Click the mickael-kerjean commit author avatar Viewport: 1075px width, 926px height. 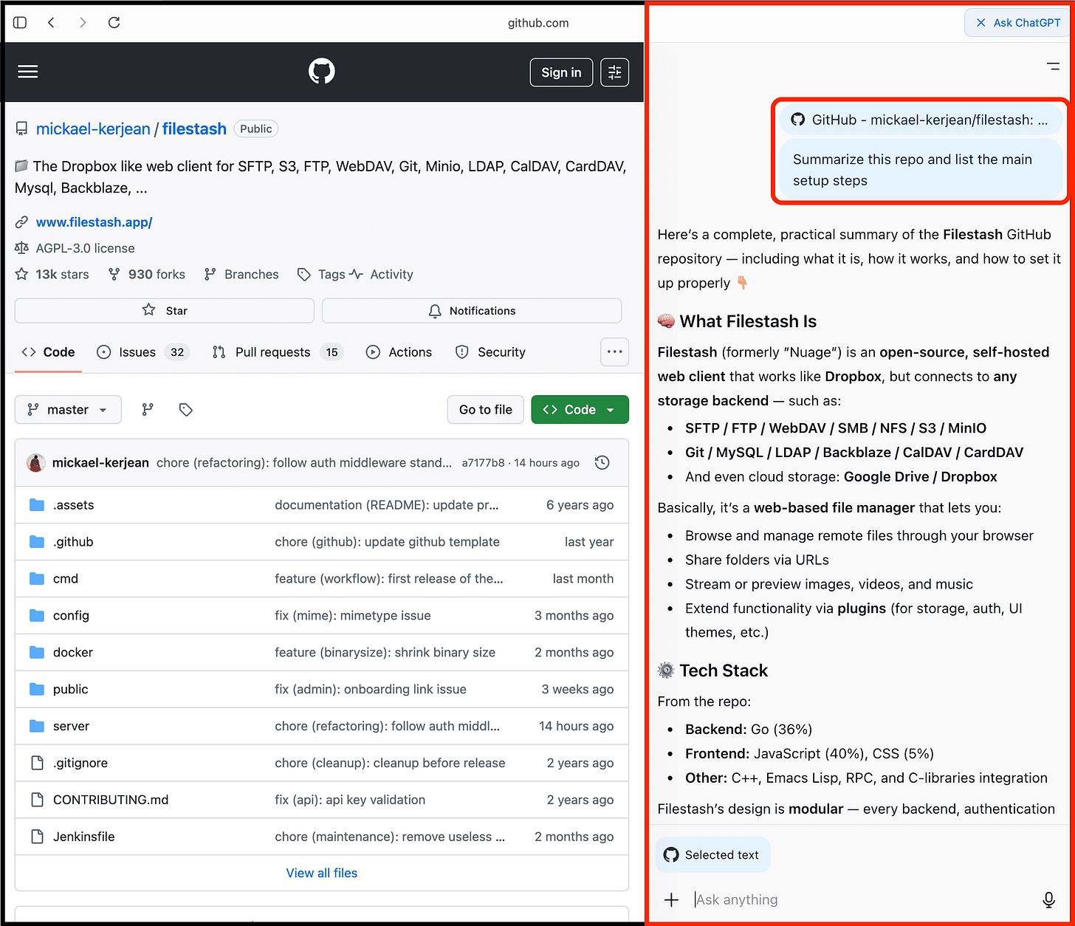35,463
